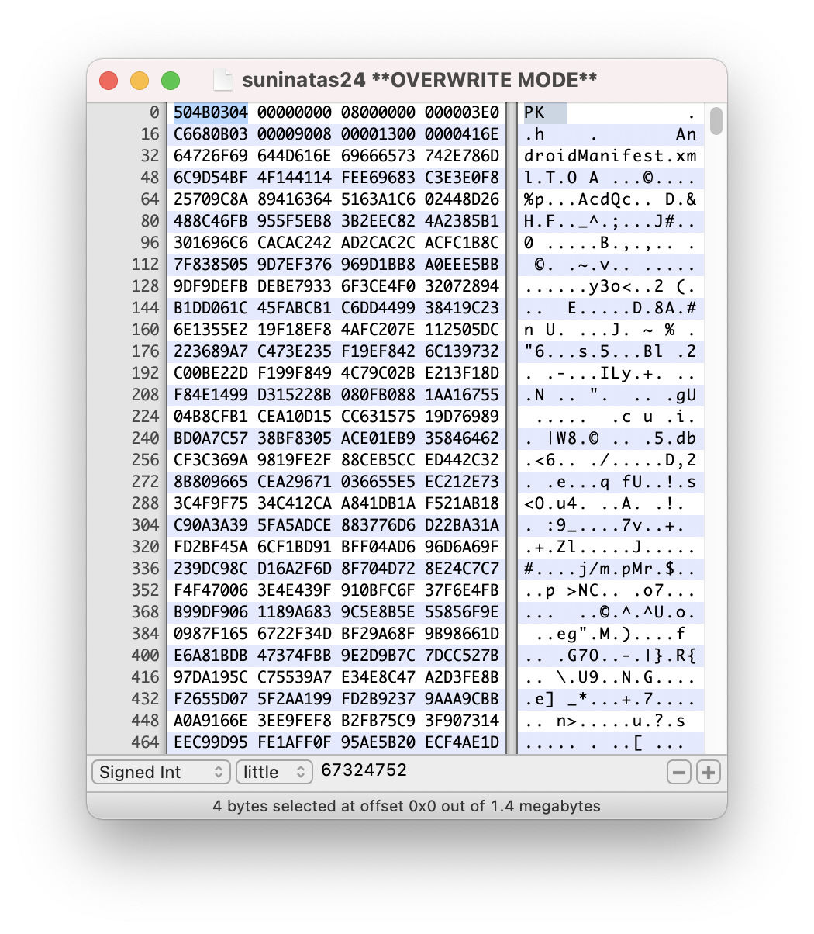Click hex group 742E786D
Image resolution: width=814 pixels, height=934 pixels.
(x=462, y=156)
